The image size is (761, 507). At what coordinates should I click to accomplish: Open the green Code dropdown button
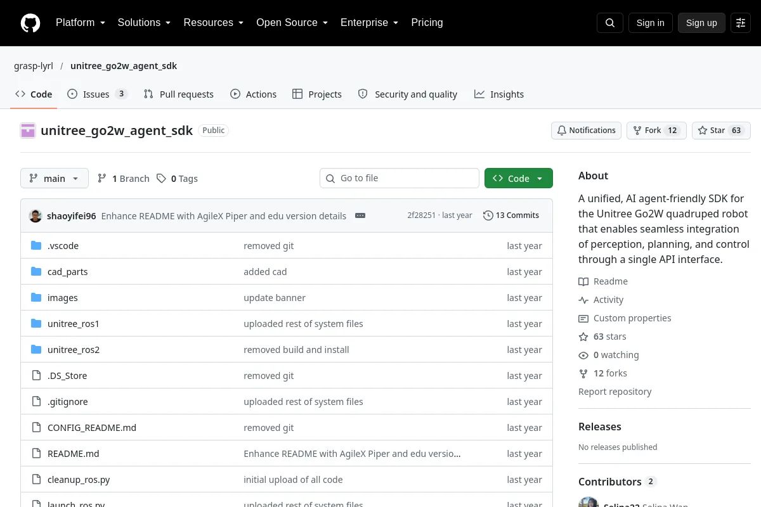pos(519,179)
